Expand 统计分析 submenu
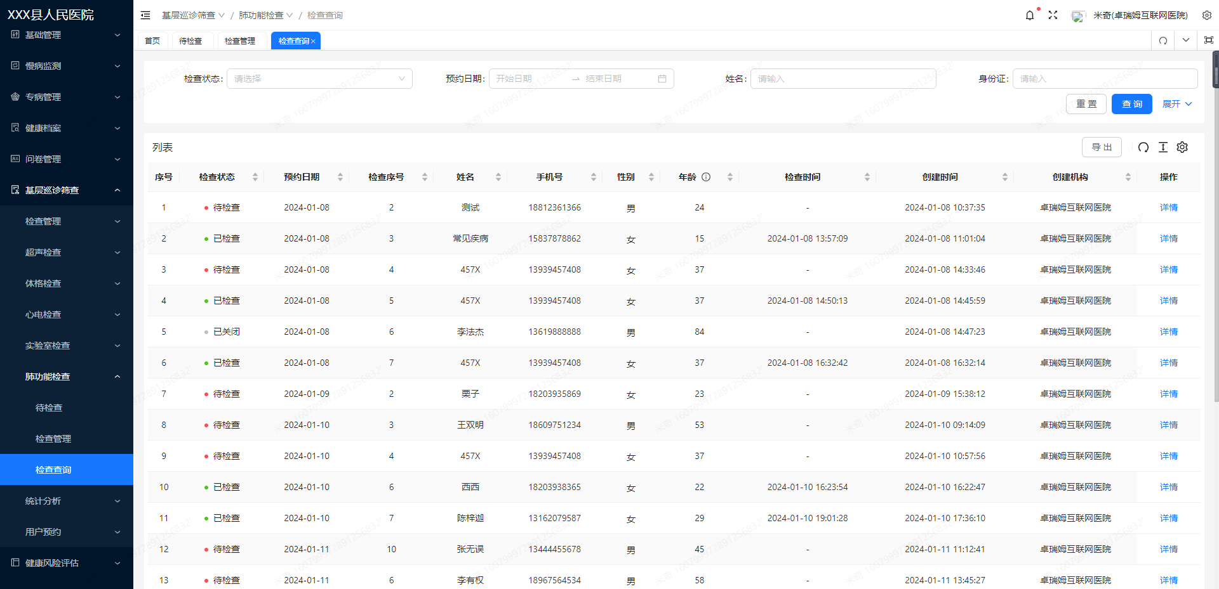This screenshot has height=589, width=1219. pos(67,501)
